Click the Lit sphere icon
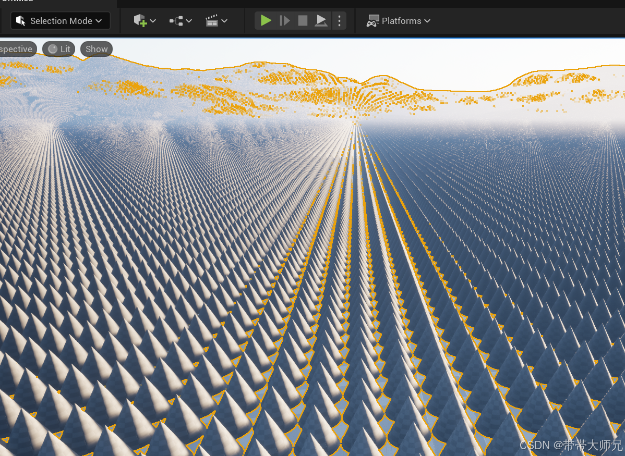Screen dimensions: 625x456 click(x=53, y=49)
